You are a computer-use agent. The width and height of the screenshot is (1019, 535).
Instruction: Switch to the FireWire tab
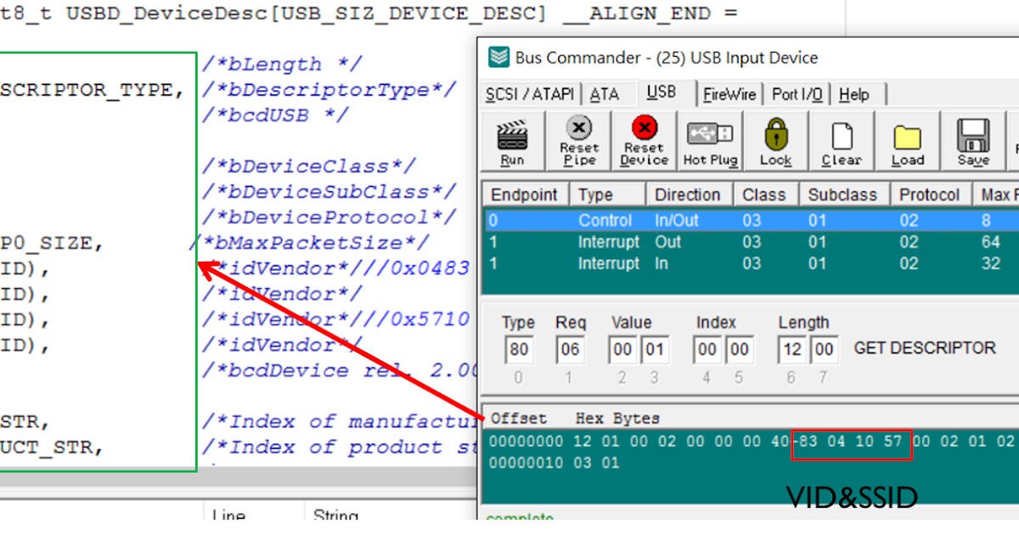[731, 93]
